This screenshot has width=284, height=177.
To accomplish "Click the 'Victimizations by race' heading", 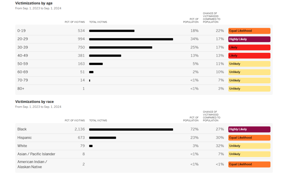I will [x=34, y=102].
